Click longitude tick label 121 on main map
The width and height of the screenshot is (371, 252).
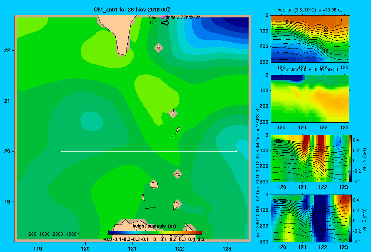click(x=132, y=248)
